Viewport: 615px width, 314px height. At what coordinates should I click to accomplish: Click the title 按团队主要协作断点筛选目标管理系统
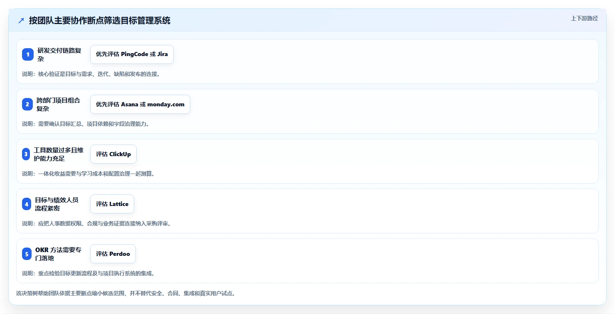point(100,21)
